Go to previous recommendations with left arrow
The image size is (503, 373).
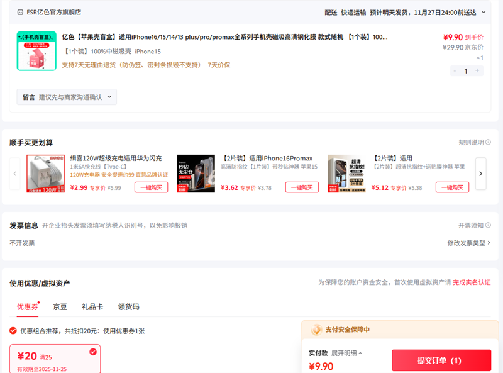[x=15, y=174]
